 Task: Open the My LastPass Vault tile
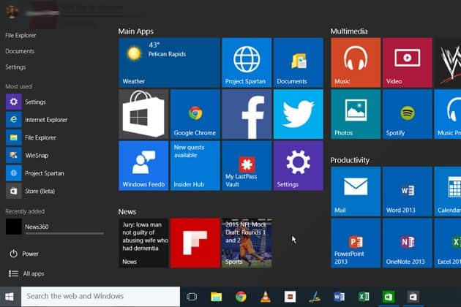pyautogui.click(x=247, y=165)
